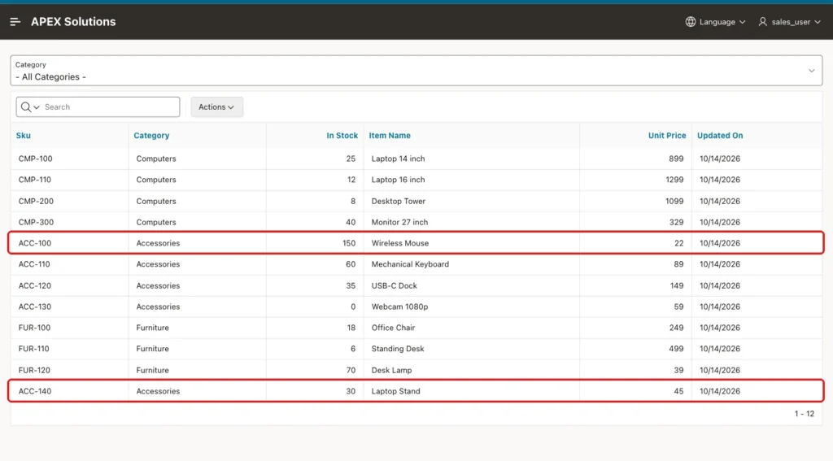Click the sales_user person icon

point(762,22)
